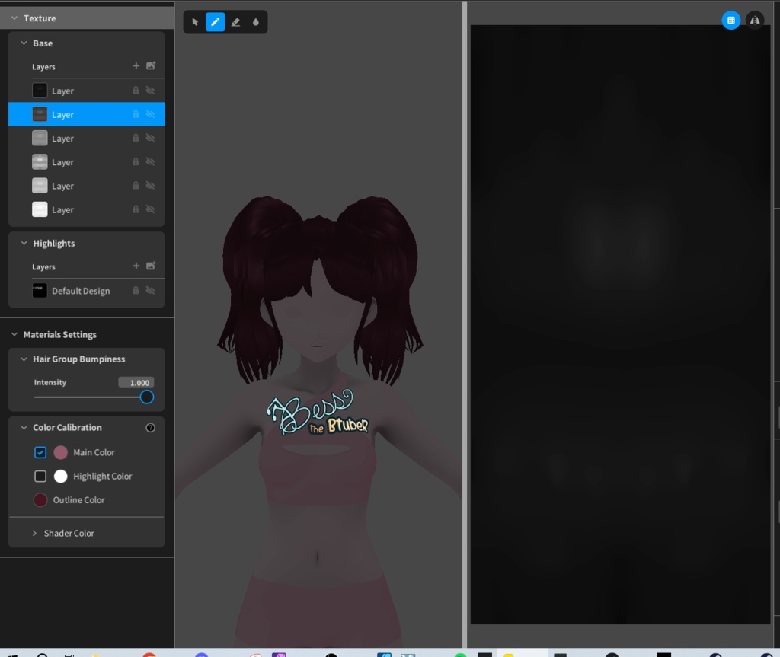Toggle the texture grid overlay
This screenshot has height=657, width=780.
[x=731, y=20]
